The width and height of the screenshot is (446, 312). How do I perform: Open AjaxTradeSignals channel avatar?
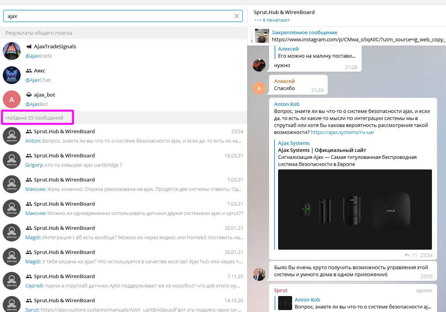coord(12,51)
